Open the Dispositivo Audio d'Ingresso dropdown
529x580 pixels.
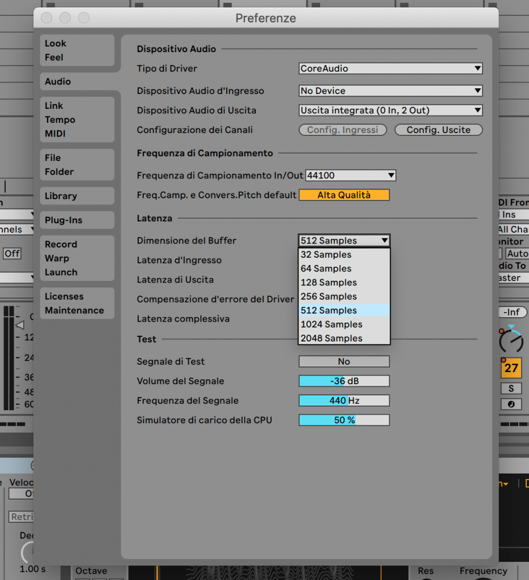coord(390,91)
